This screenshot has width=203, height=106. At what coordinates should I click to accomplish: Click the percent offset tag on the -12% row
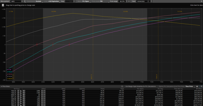click(24, 97)
